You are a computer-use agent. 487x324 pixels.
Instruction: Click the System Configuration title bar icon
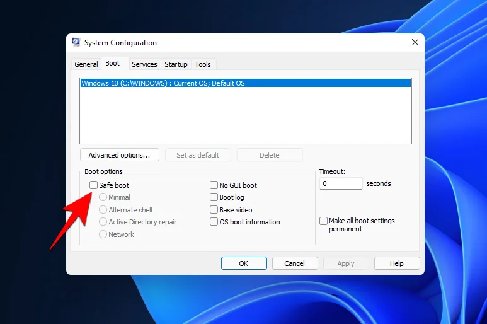tap(76, 42)
